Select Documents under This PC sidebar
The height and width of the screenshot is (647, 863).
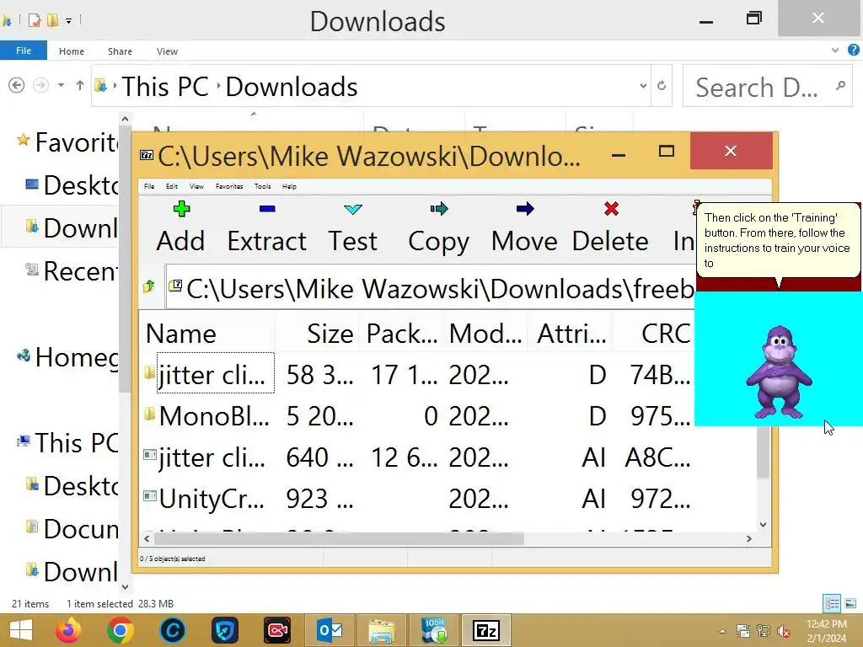pyautogui.click(x=72, y=529)
